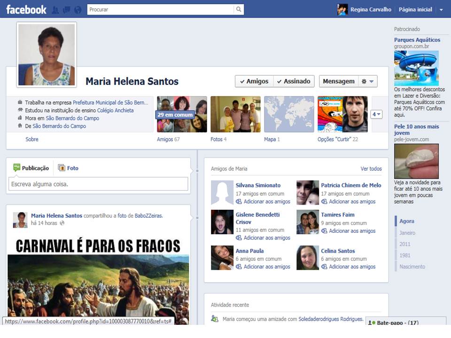The height and width of the screenshot is (338, 451).
Task: Open gear options dropdown beside Mensagem
Action: [x=367, y=81]
